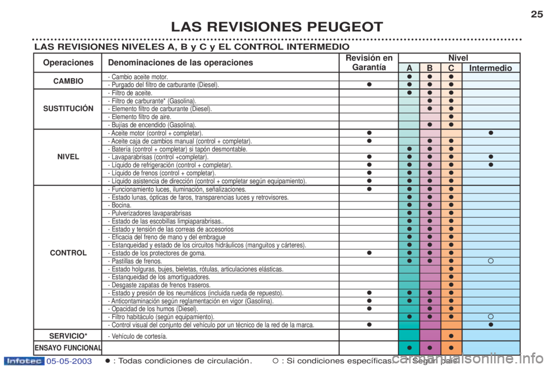Click the SUSTITUCIÓN operations category cell
The width and height of the screenshot is (553, 368).
click(68, 109)
